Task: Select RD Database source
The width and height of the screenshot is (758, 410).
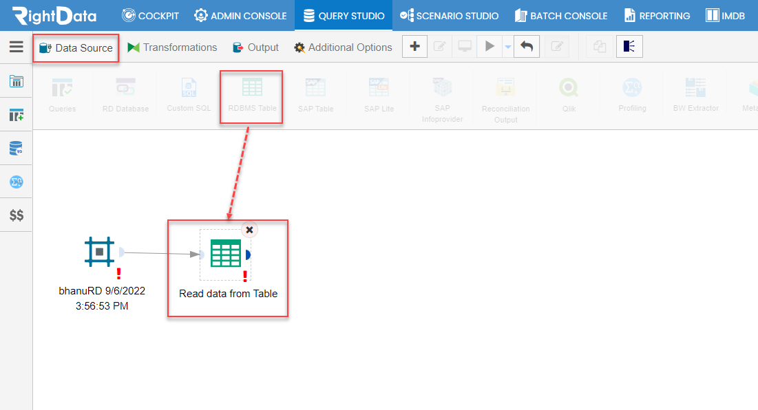Action: click(x=126, y=96)
